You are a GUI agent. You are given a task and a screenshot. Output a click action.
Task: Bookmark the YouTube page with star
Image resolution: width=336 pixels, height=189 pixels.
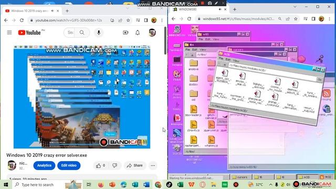tap(128, 20)
